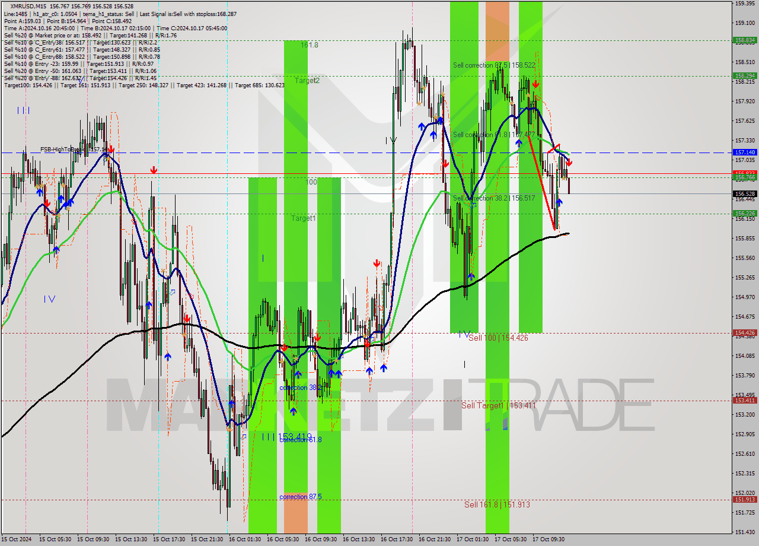Click 'Sell correction 87.5 | 158.522' label

pyautogui.click(x=494, y=65)
